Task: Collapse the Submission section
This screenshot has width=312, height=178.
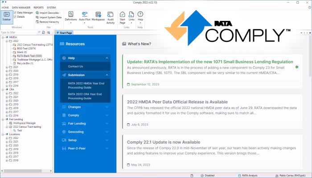Action: click(85, 75)
